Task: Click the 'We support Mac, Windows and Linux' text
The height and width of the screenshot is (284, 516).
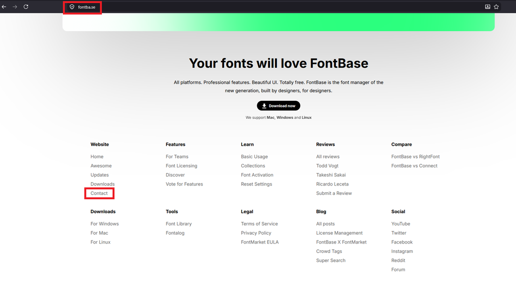Action: [278, 117]
